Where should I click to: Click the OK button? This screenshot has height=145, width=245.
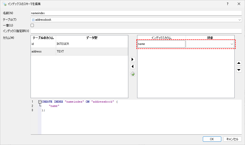coord(212,139)
